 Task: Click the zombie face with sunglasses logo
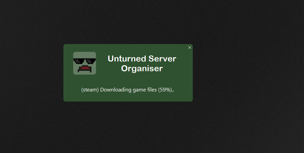(x=85, y=63)
